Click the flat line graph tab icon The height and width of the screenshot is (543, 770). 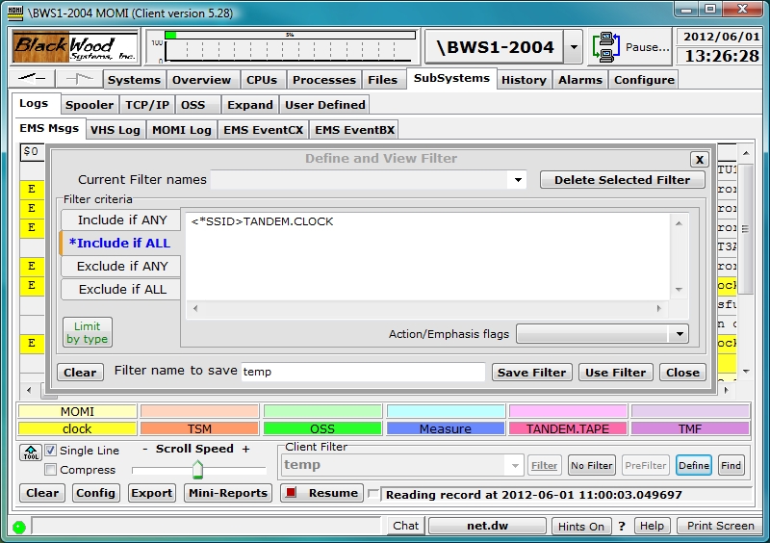(x=35, y=79)
